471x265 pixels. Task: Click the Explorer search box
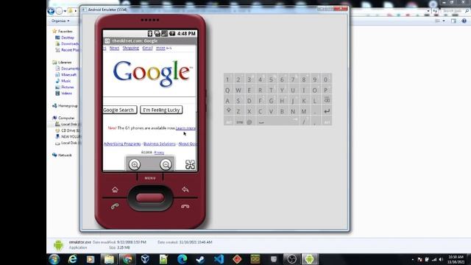[455, 11]
